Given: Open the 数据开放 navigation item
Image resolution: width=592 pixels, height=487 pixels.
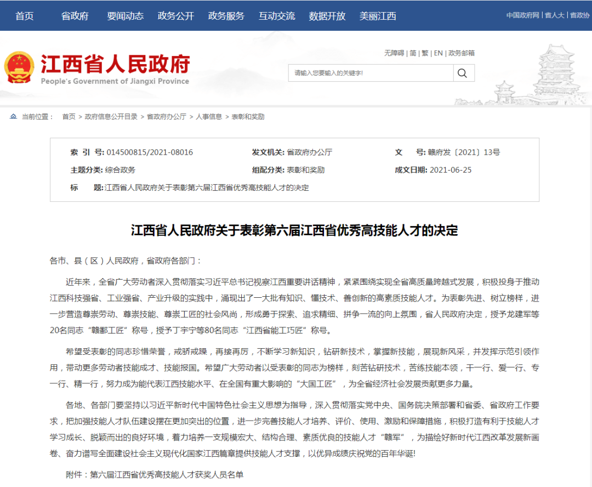Looking at the screenshot, I should pos(327,16).
